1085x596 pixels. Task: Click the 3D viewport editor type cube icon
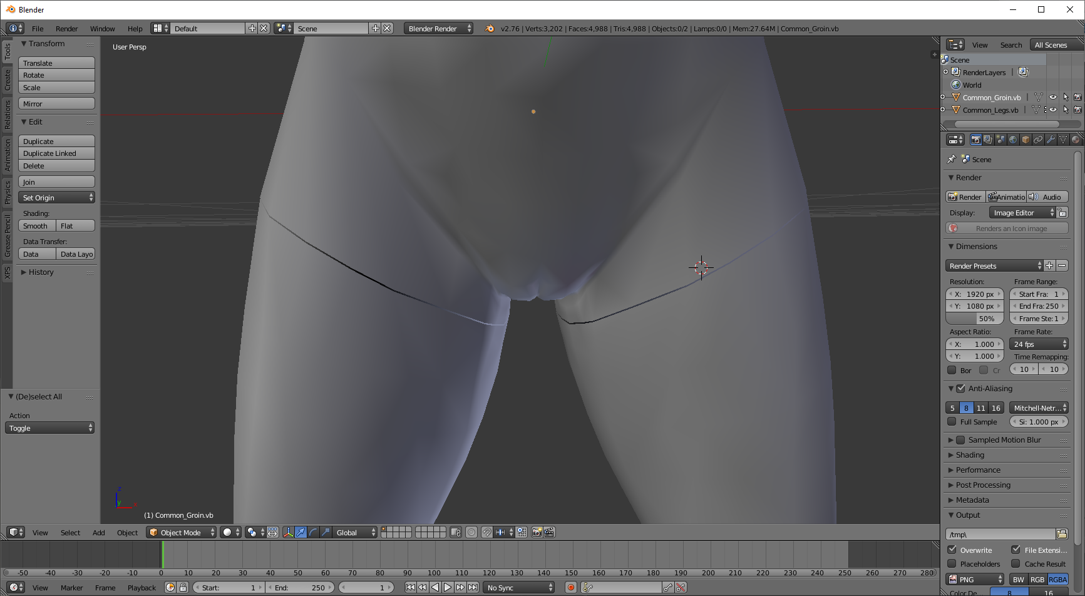coord(16,532)
